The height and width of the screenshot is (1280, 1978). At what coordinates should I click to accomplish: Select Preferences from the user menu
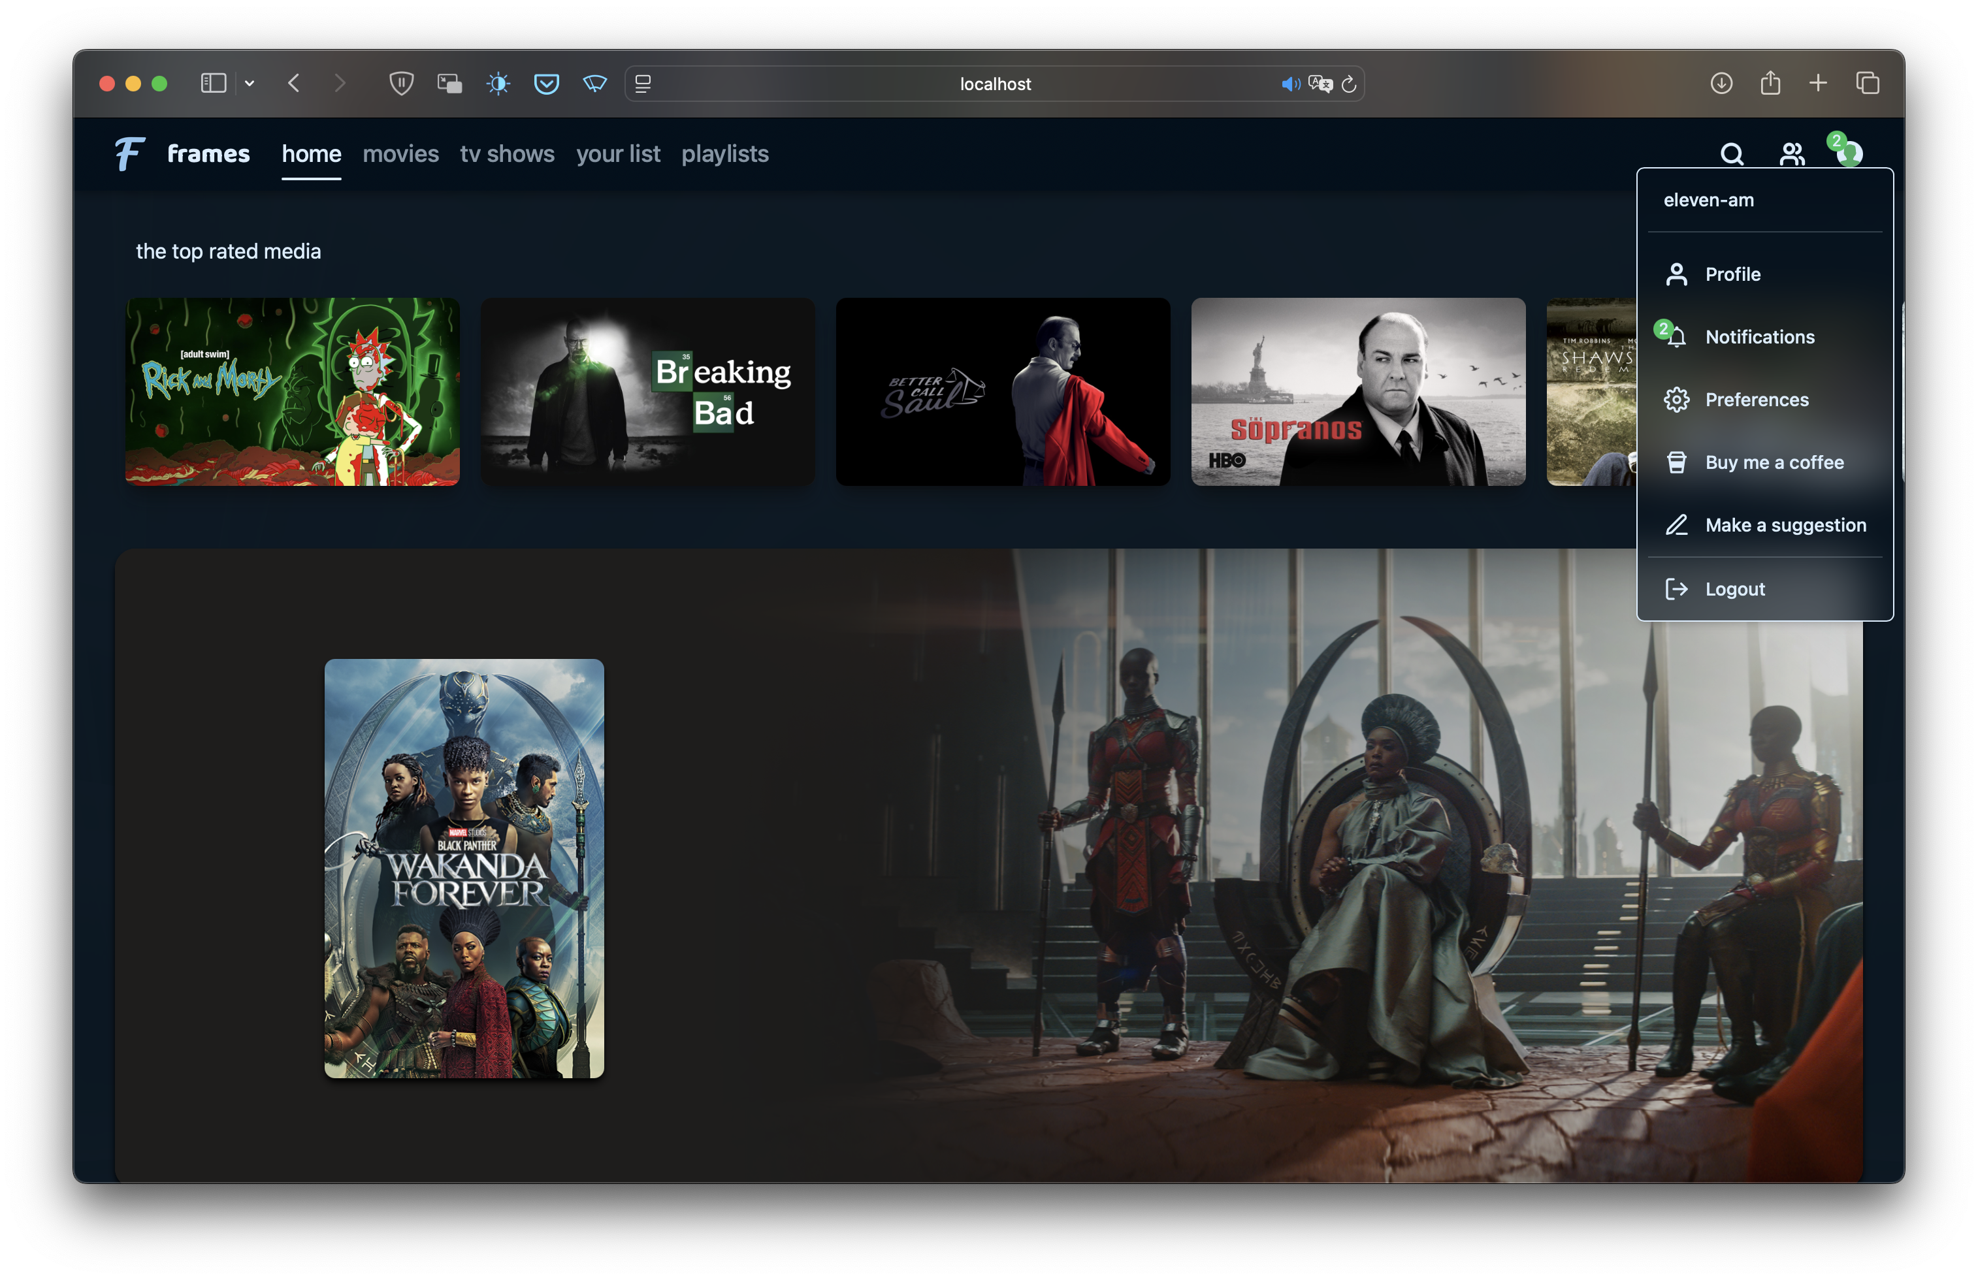pos(1756,400)
